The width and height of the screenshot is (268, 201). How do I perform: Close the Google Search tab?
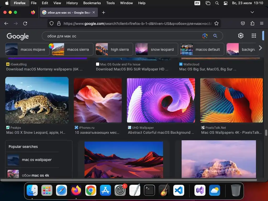94,12
